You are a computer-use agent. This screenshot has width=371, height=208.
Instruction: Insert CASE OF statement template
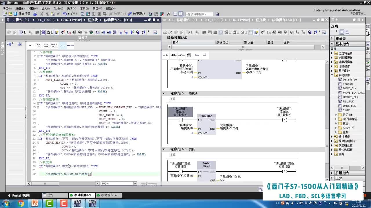[39, 45]
